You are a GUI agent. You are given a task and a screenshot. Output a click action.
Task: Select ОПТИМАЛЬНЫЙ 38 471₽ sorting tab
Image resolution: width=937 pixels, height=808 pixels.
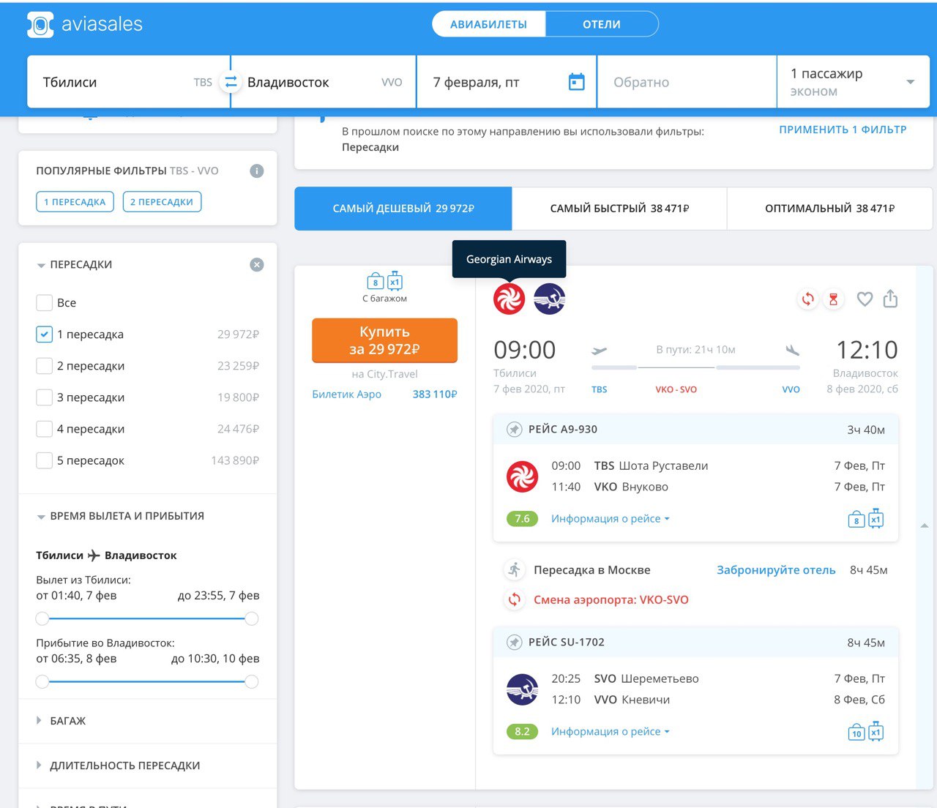point(830,209)
